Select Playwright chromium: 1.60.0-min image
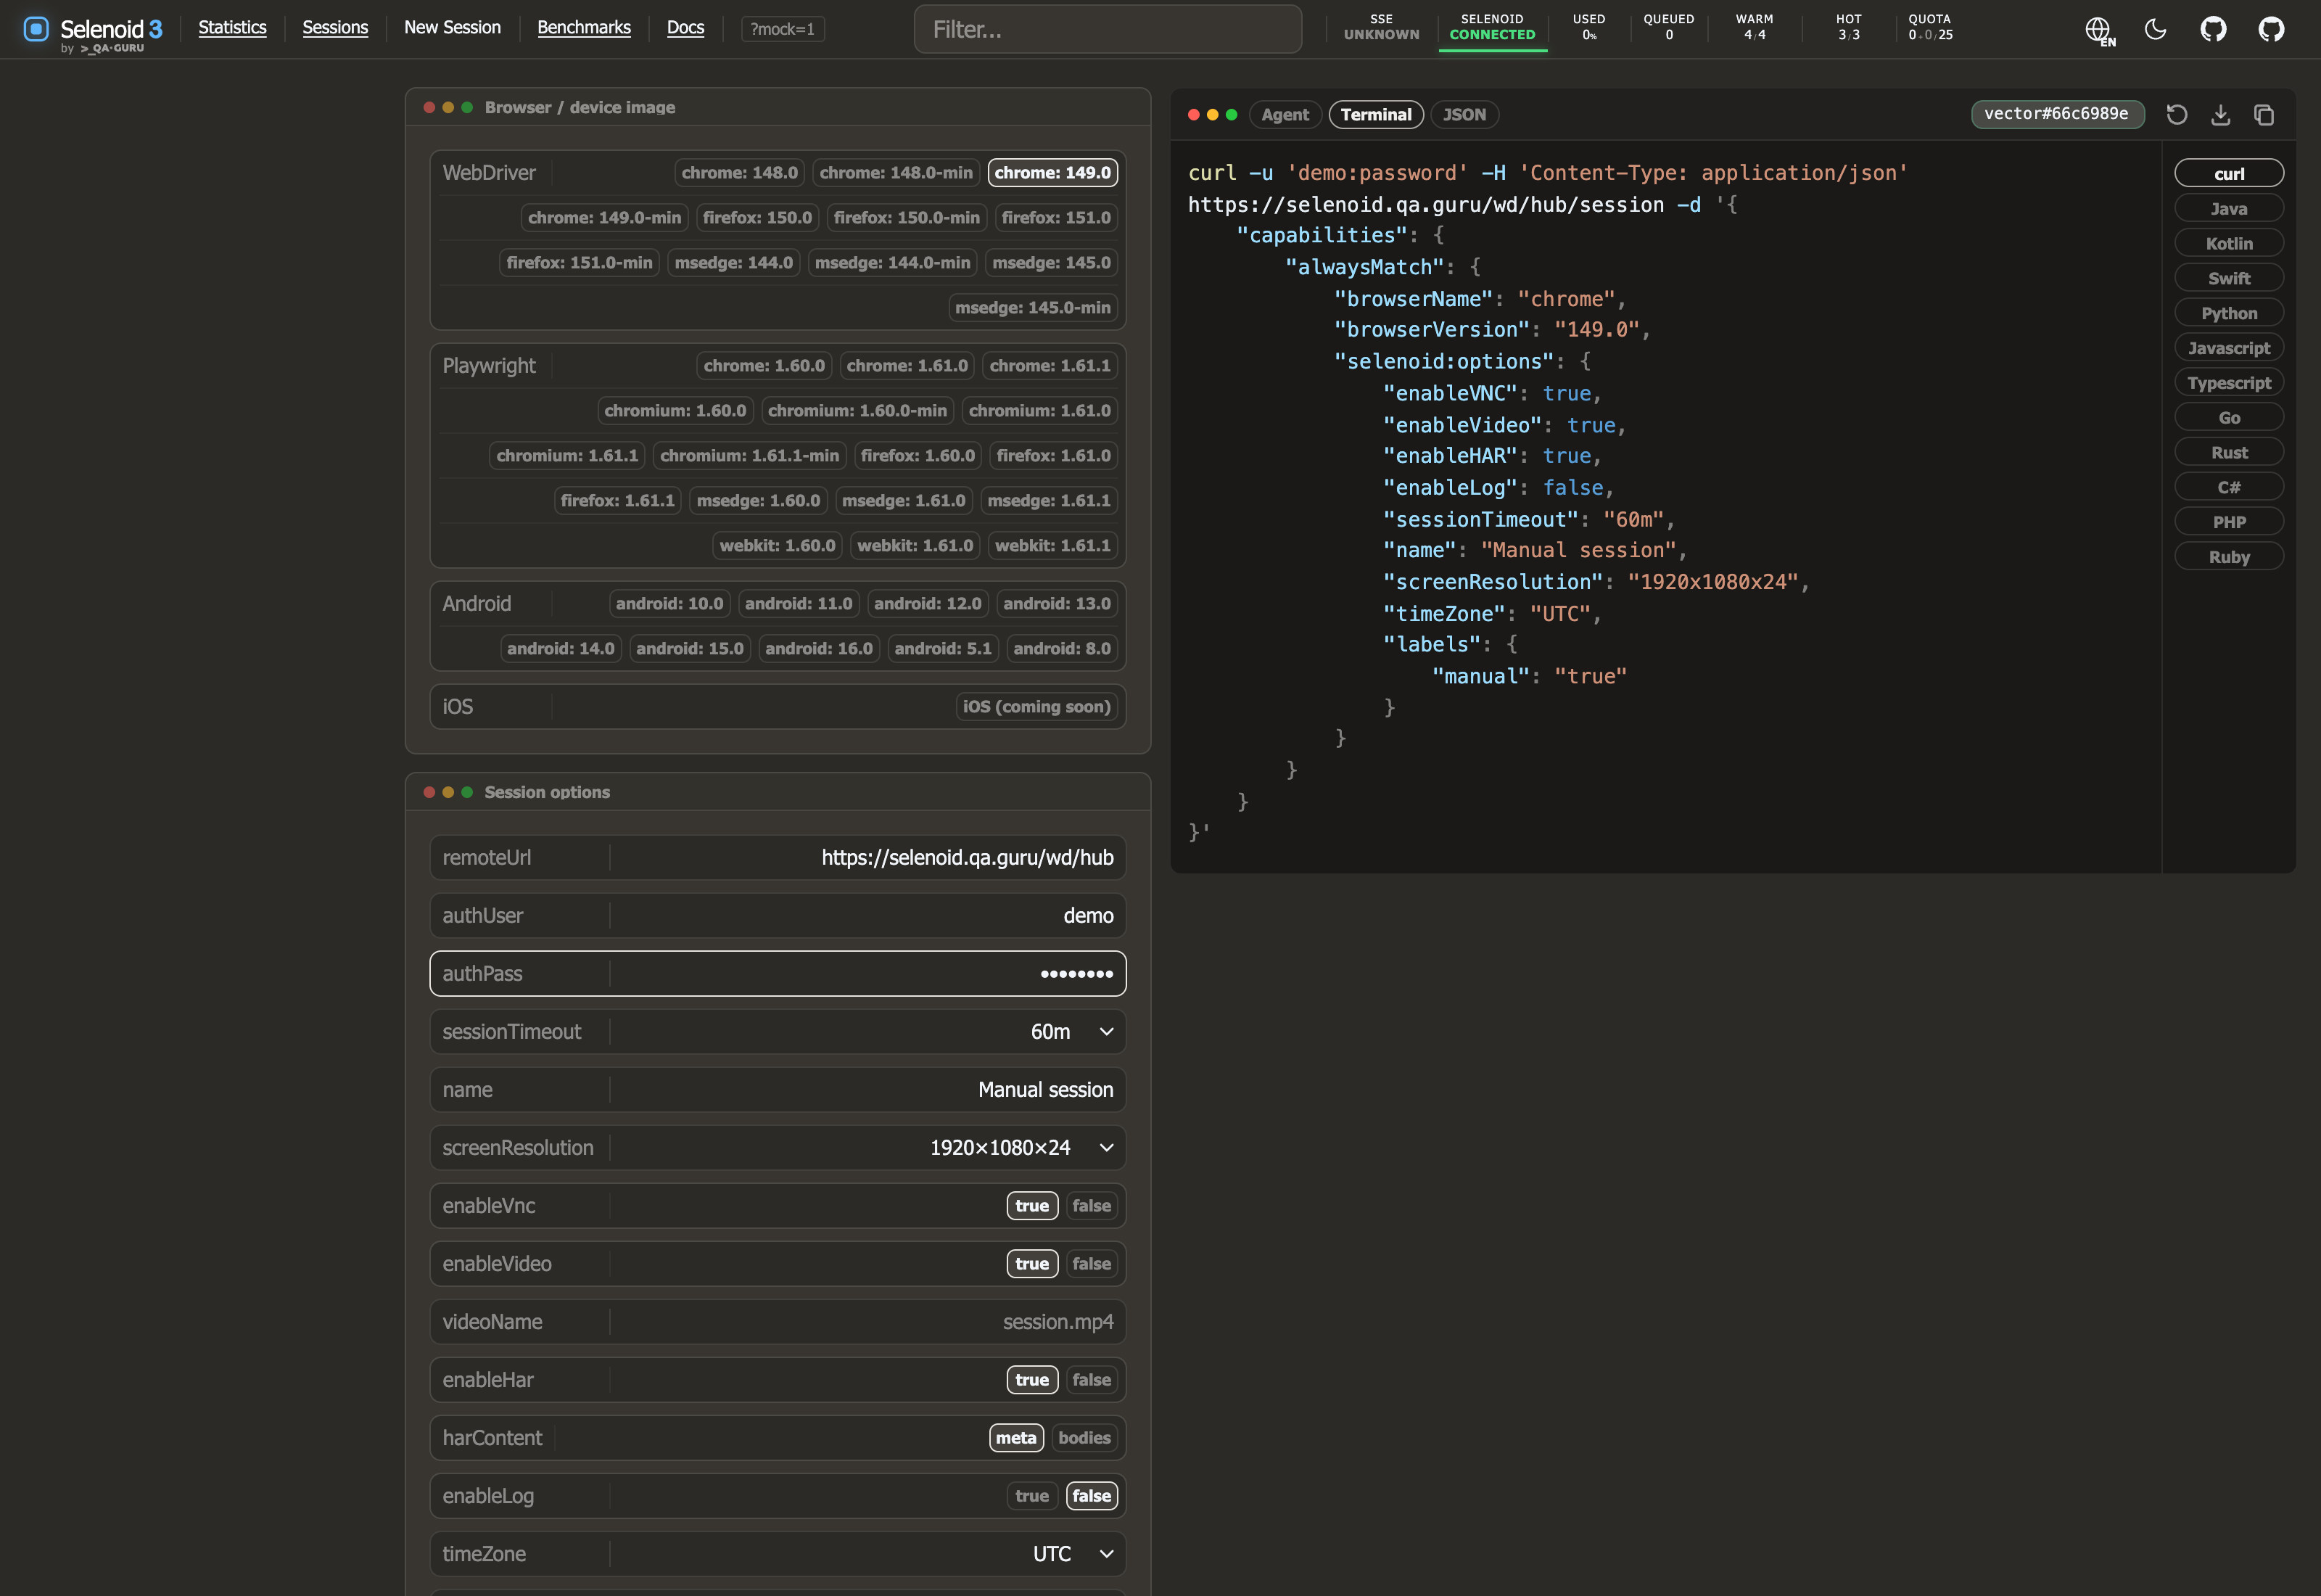The image size is (2321, 1596). click(x=857, y=411)
